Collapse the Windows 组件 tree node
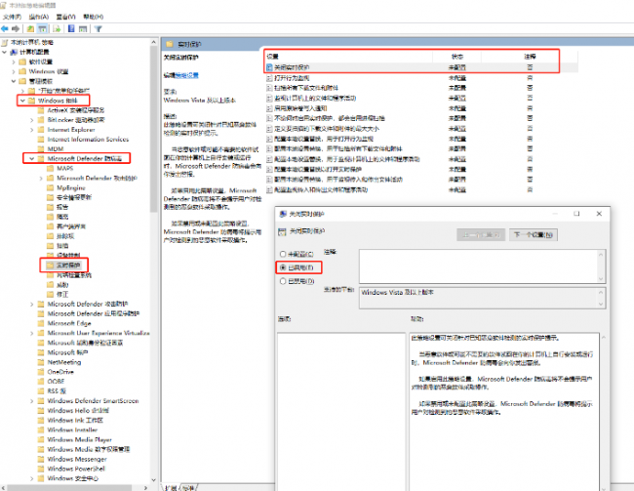Image resolution: width=634 pixels, height=491 pixels. [22, 101]
